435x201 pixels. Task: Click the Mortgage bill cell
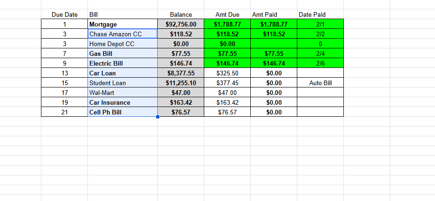(123, 24)
